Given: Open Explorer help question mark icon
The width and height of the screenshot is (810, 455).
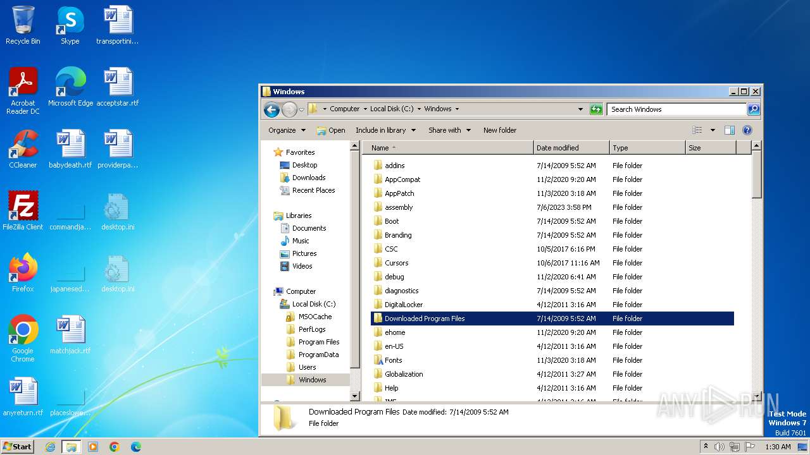Looking at the screenshot, I should click(747, 130).
